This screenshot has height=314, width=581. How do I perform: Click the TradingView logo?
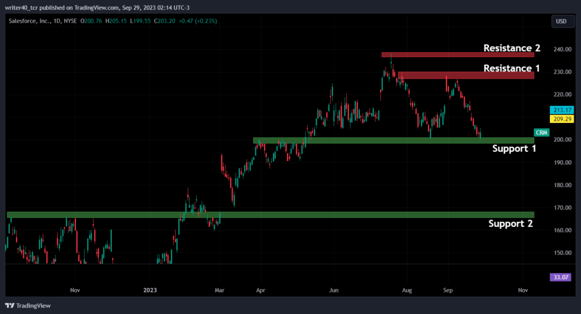(28, 305)
